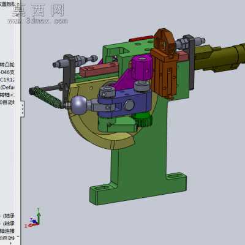
Task: Click scroll arrow at tree panel bottom
Action: coord(18,236)
